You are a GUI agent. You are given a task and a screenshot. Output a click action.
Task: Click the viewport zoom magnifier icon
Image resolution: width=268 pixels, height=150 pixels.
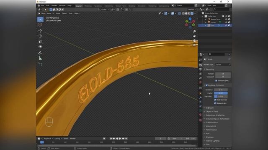coord(194,32)
